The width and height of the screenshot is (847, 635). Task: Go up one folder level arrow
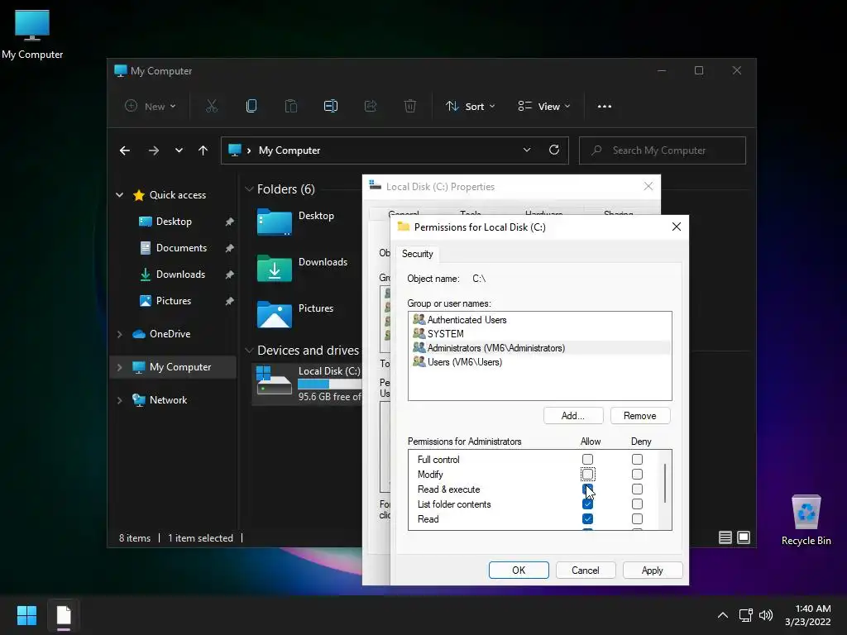coord(203,150)
